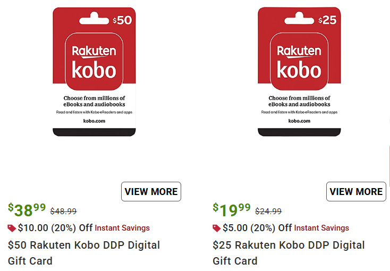Click Instant Savings under the $38.99 price
390x271 pixels.
point(122,228)
